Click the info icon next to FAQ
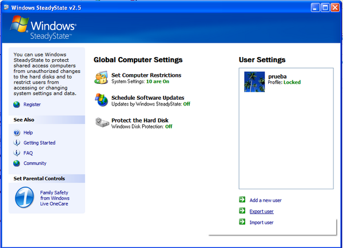The height and width of the screenshot is (248, 343). (x=17, y=153)
